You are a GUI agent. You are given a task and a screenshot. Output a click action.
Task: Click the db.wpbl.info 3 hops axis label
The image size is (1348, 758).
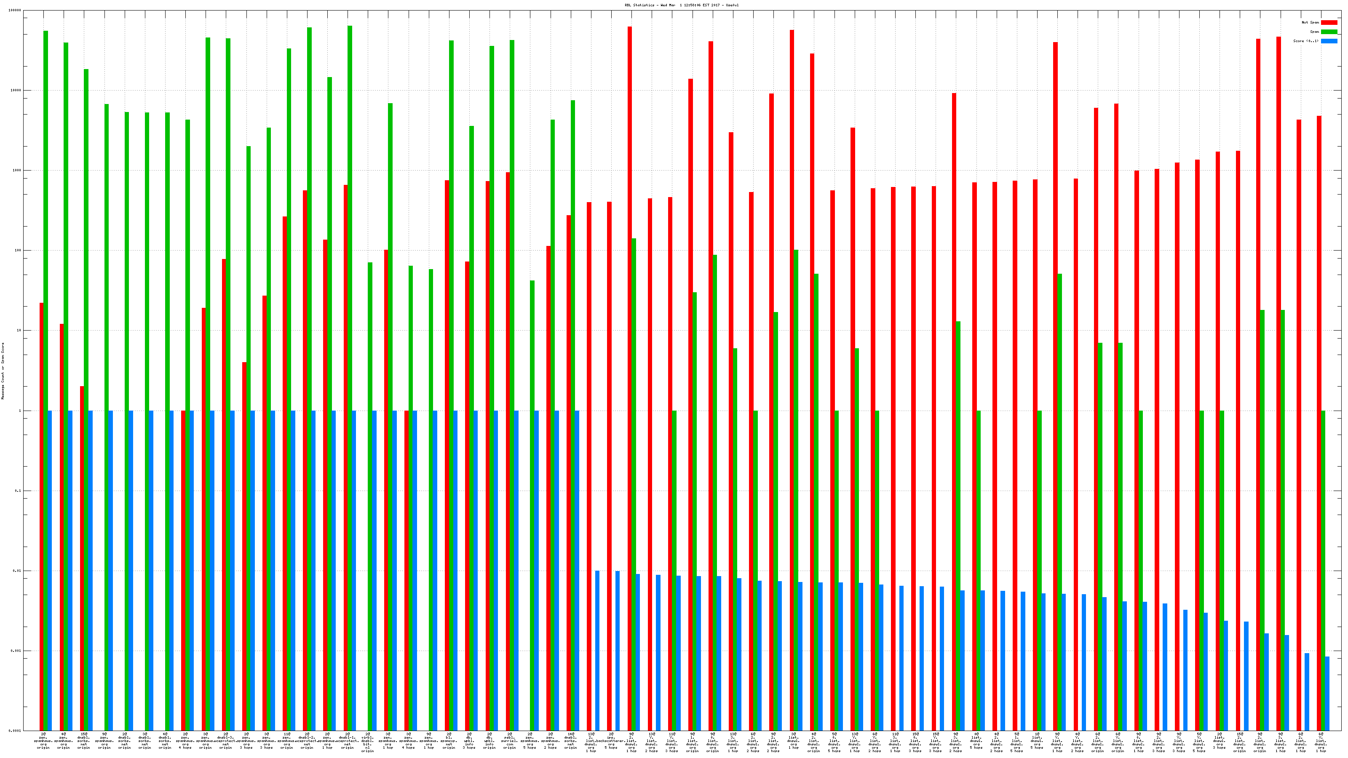(469, 741)
